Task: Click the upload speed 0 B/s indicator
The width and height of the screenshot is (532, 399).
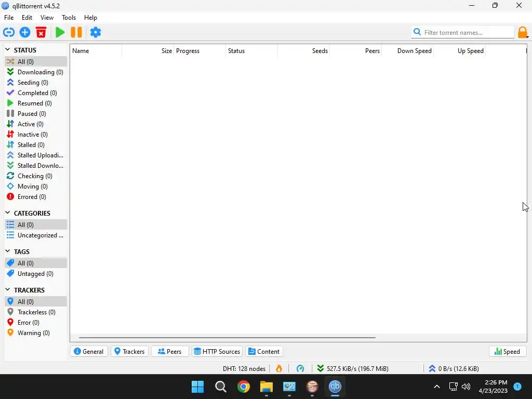Action: click(454, 368)
